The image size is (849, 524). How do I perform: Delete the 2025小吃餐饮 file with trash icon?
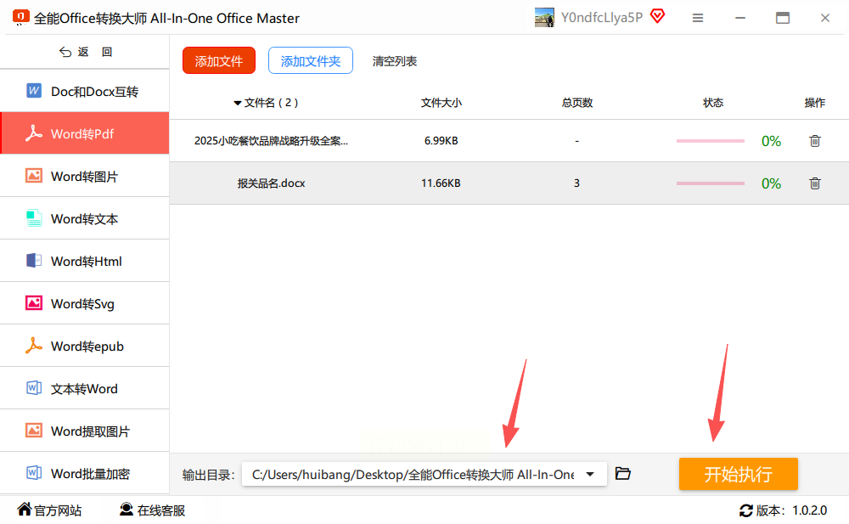(815, 141)
